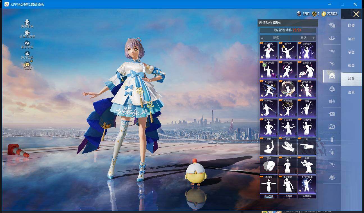
Task: Click the gold coin 273535 balance icon
Action: click(x=324, y=14)
